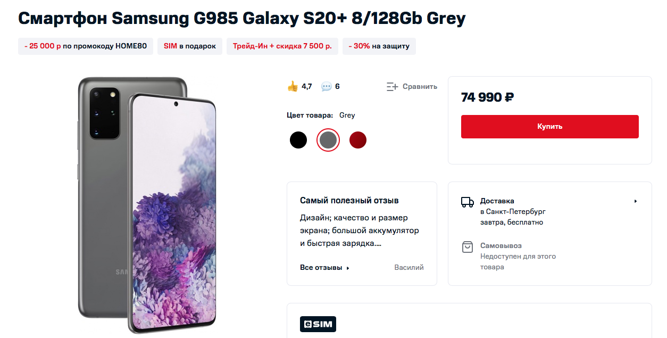Click the reviewer name 'Василий'
The image size is (667, 338).
409,268
